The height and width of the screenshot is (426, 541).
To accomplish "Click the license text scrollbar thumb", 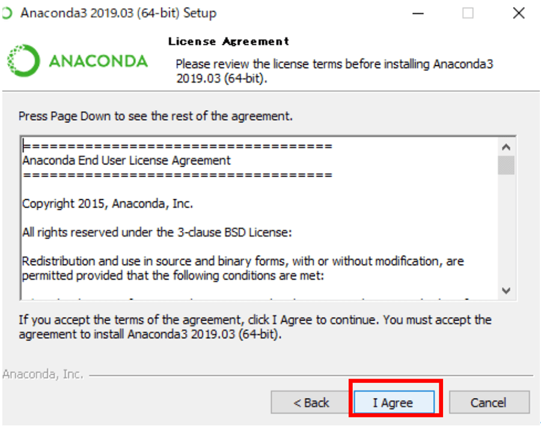I will pyautogui.click(x=506, y=165).
